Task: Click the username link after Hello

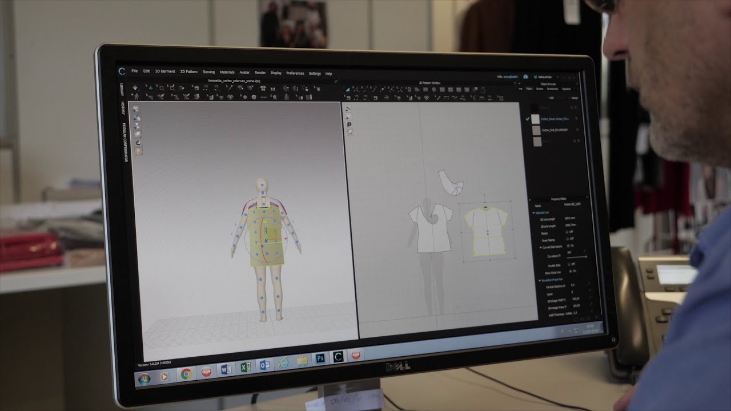Action: click(511, 76)
